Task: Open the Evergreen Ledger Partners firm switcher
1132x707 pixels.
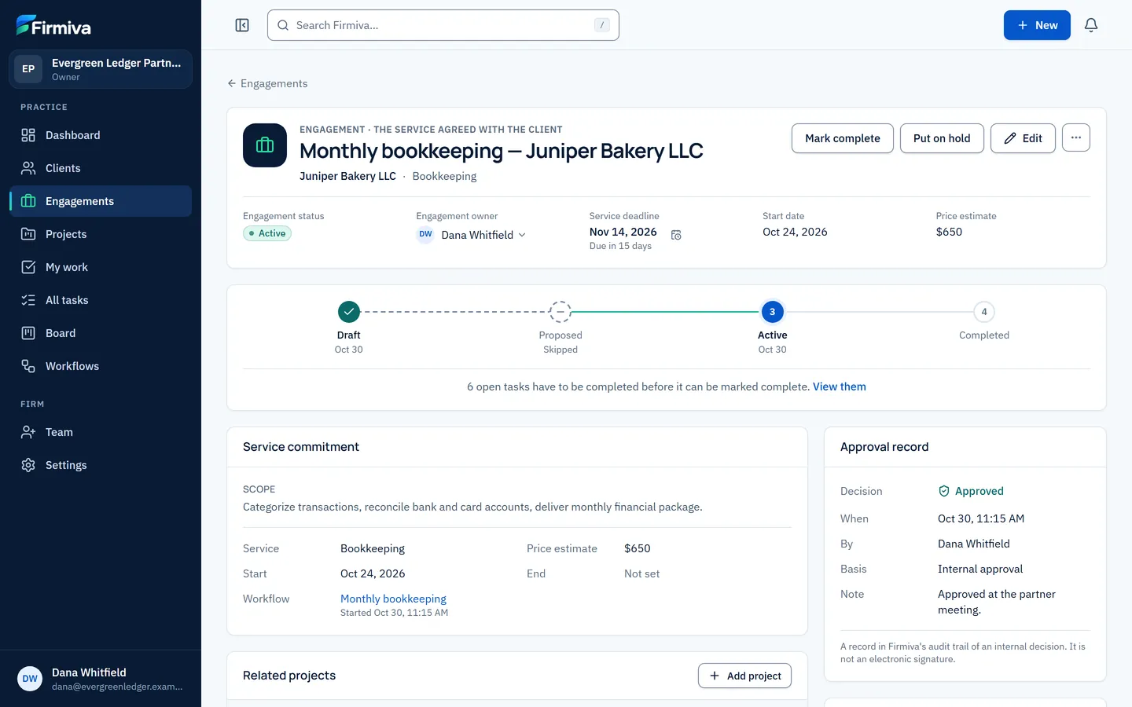Action: click(x=101, y=69)
